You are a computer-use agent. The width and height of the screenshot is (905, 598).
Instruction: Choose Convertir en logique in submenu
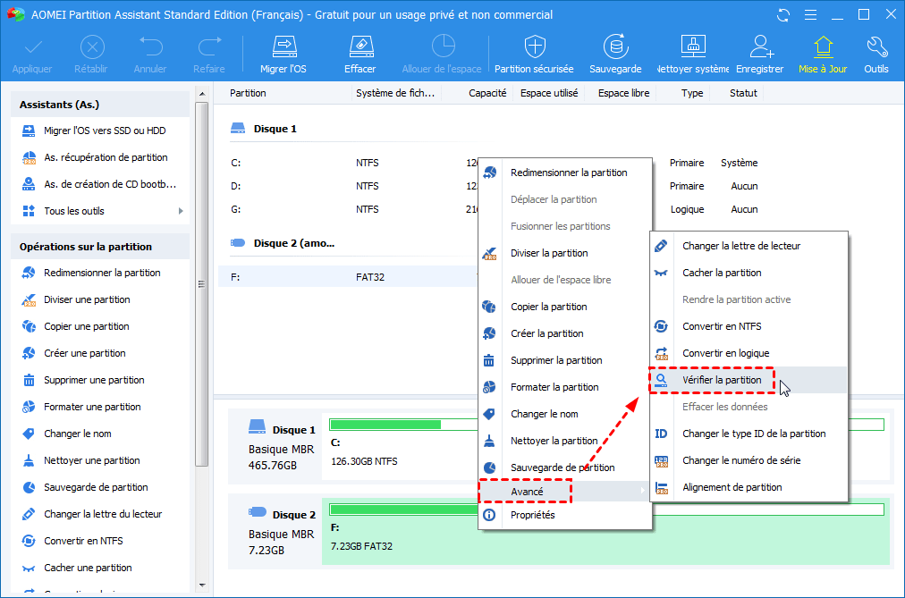point(749,353)
